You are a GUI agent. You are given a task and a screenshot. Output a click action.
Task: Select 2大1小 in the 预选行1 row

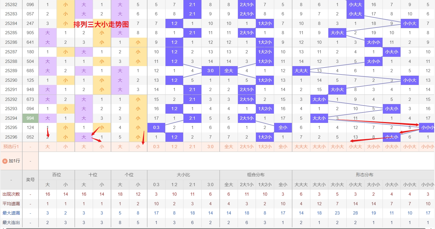click(x=247, y=147)
